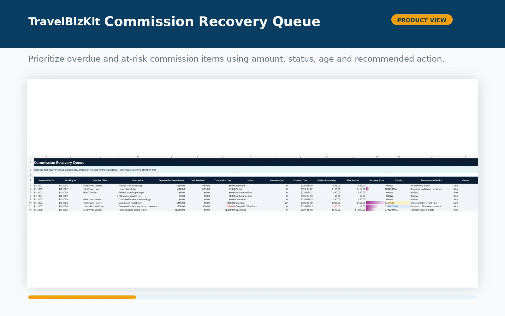Select row 10 number header
Image resolution: width=505 pixels, height=316 pixels.
click(x=30, y=203)
